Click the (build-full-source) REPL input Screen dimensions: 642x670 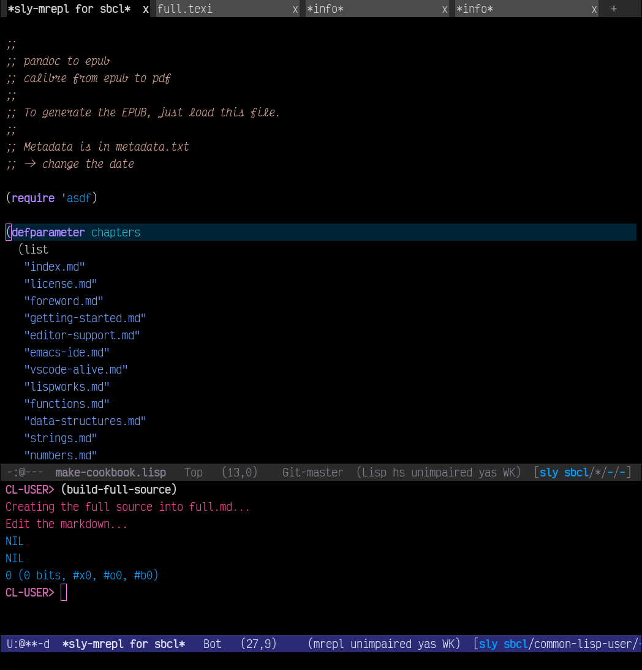pyautogui.click(x=118, y=490)
